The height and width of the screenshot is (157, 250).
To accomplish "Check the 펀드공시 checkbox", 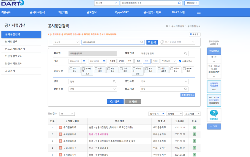I will [147, 69].
